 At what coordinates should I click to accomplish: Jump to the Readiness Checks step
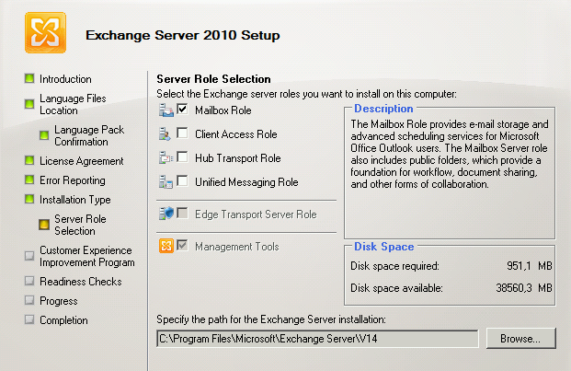(x=80, y=282)
